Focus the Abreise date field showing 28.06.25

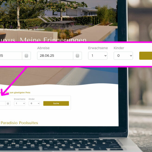(x=55, y=56)
